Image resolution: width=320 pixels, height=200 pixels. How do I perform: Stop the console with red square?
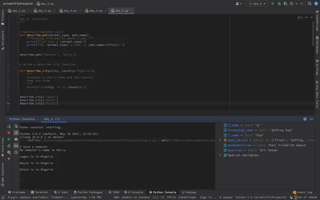coord(9,133)
